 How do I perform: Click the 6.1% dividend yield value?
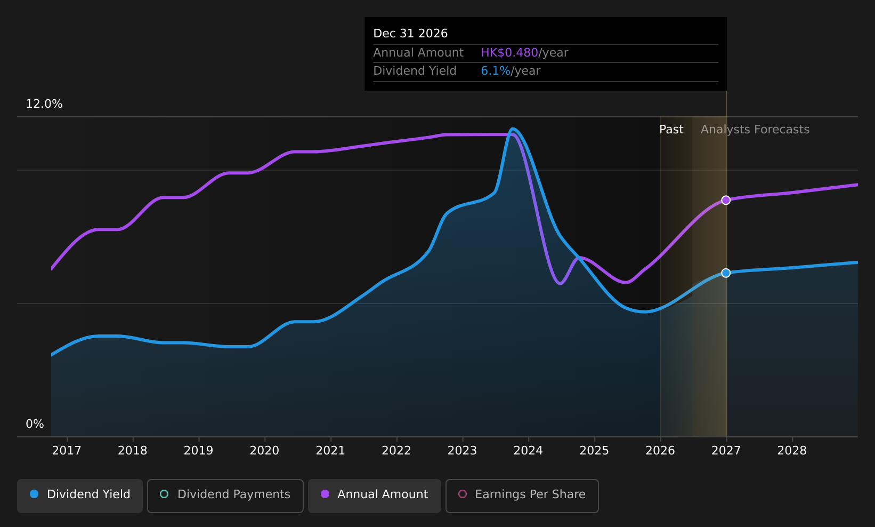coord(496,71)
